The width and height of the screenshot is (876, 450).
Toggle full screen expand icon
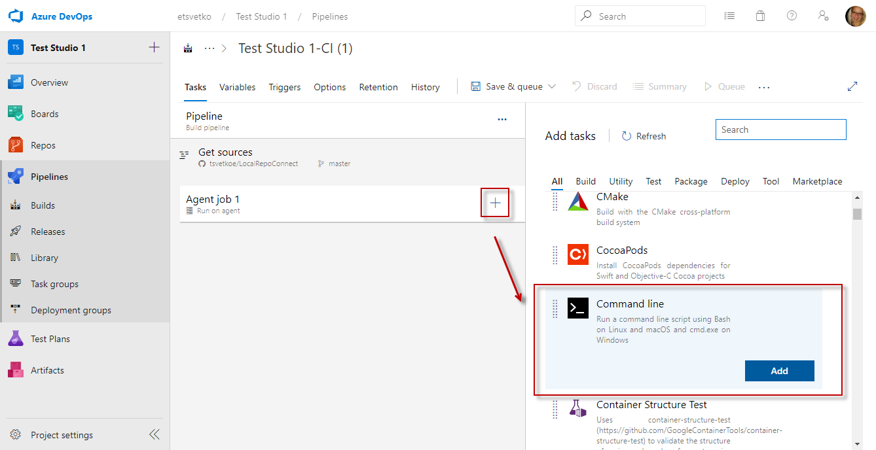(x=852, y=86)
